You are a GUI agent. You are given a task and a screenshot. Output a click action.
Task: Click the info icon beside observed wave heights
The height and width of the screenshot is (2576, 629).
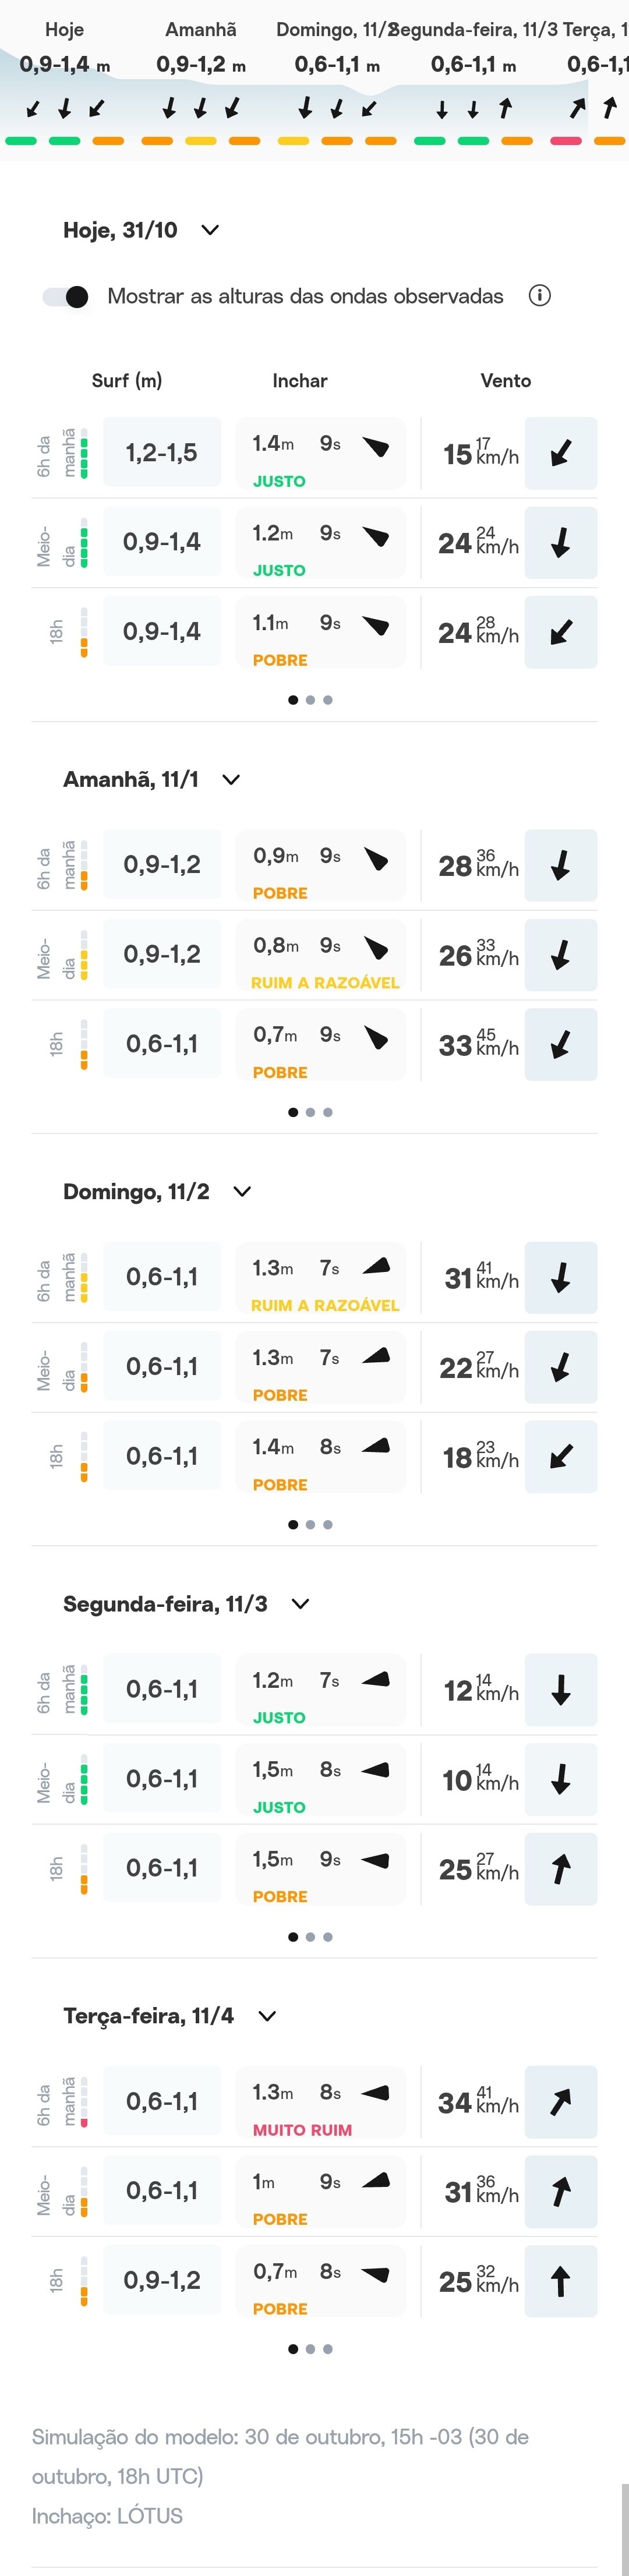click(540, 296)
